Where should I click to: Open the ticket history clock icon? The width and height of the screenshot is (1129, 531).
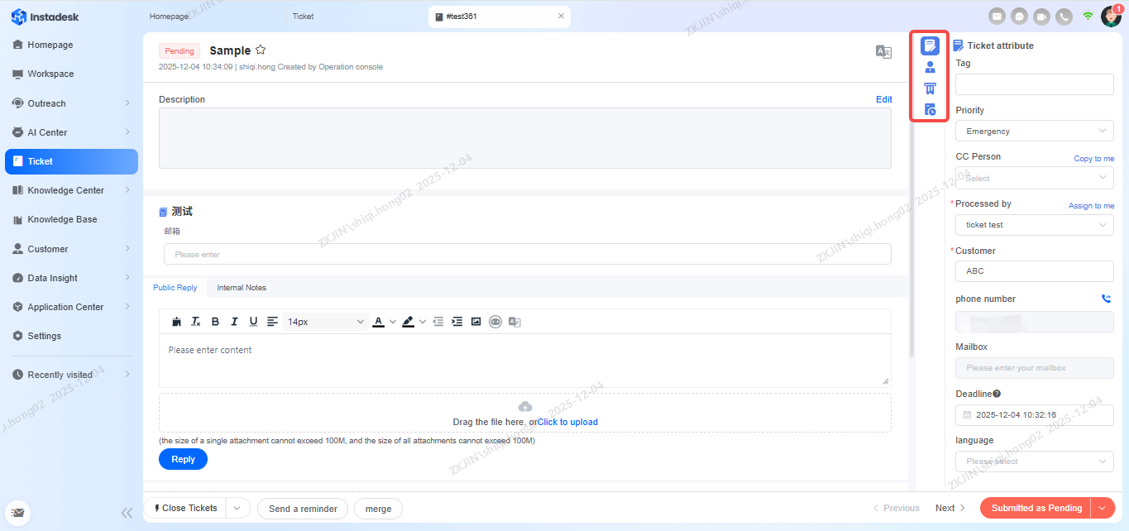[930, 109]
